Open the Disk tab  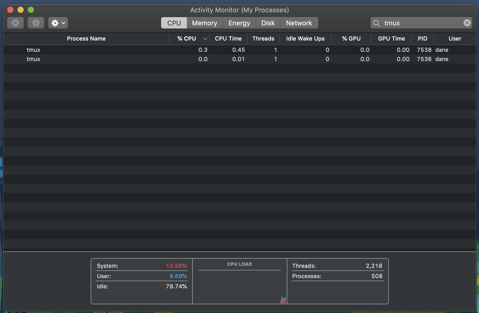pyautogui.click(x=268, y=23)
